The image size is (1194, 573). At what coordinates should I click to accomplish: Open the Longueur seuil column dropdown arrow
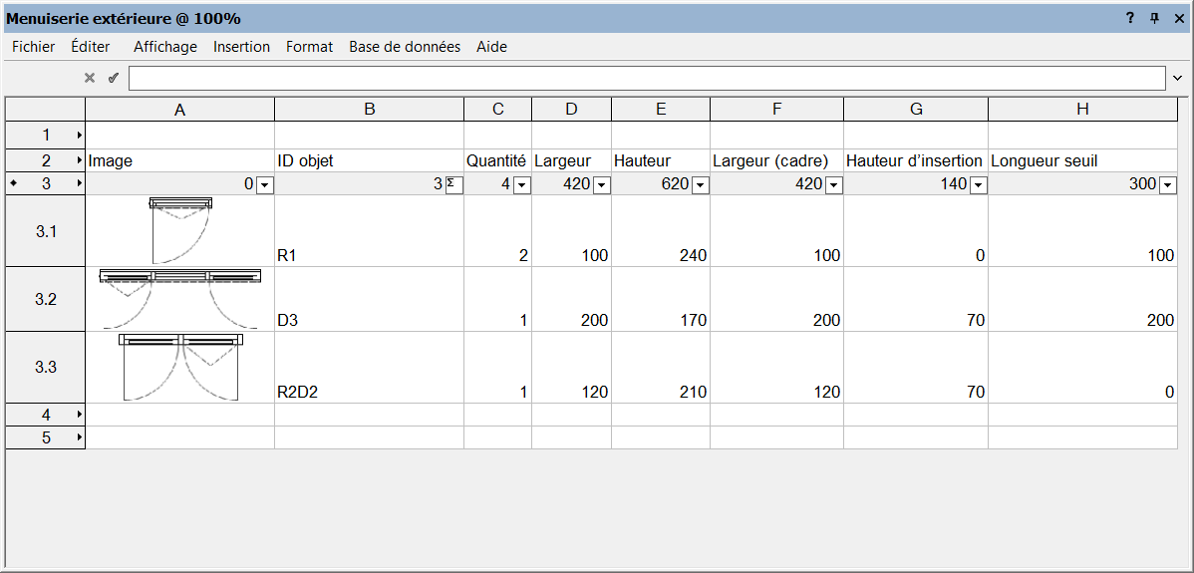pyautogui.click(x=1166, y=184)
